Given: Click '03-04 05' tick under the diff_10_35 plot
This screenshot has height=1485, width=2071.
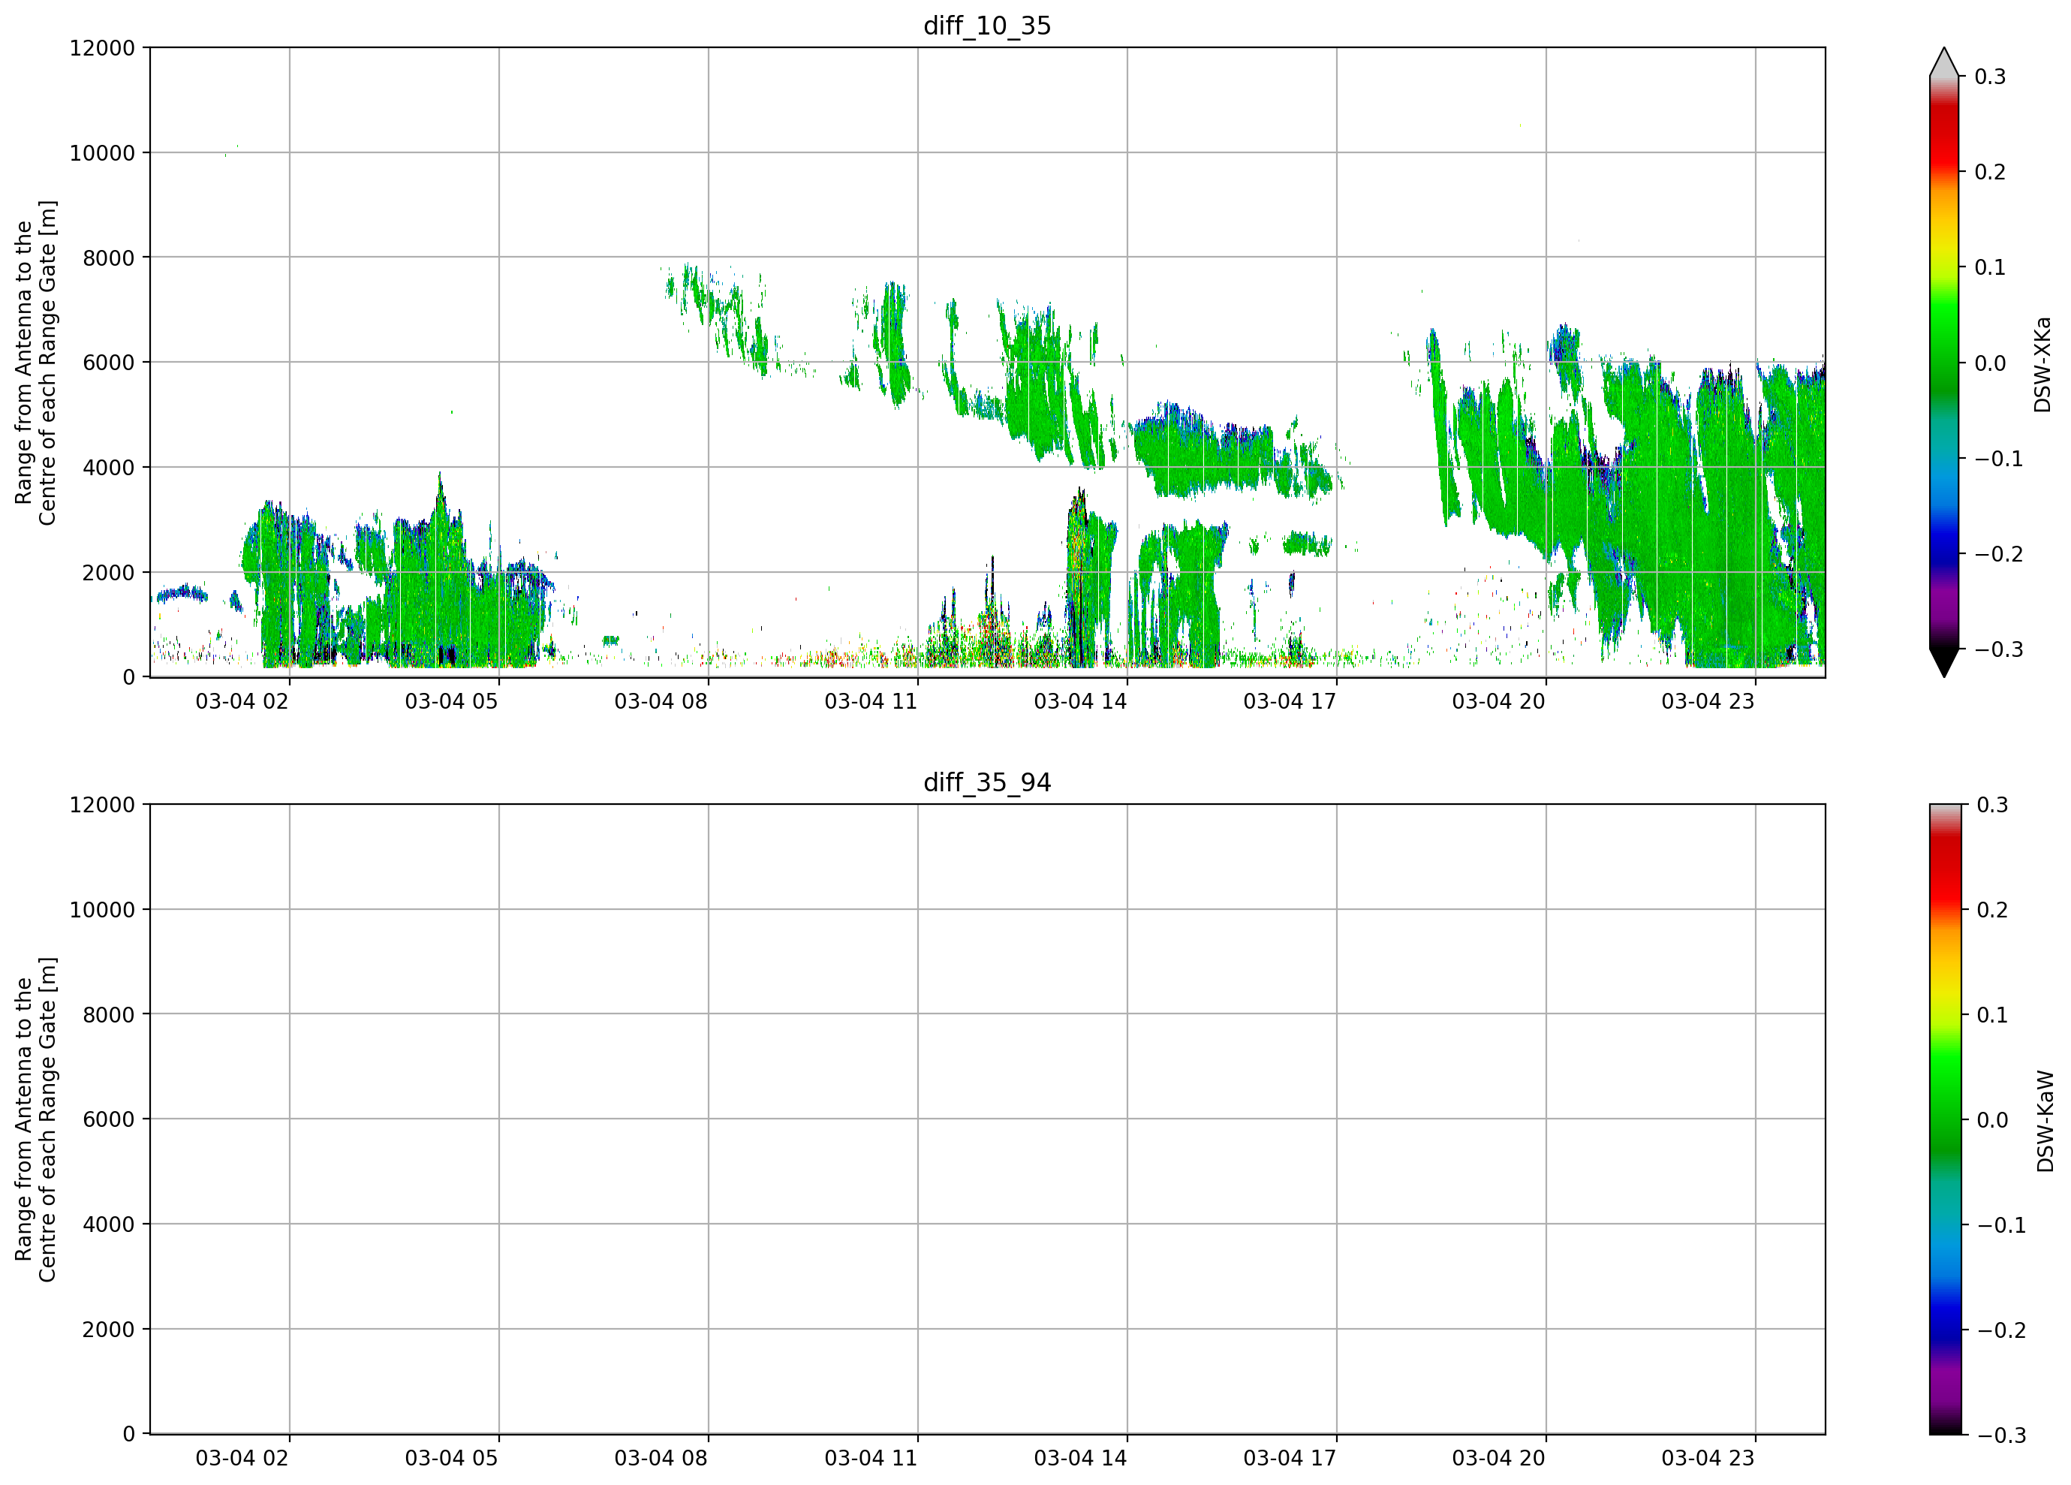Looking at the screenshot, I should pos(451,701).
